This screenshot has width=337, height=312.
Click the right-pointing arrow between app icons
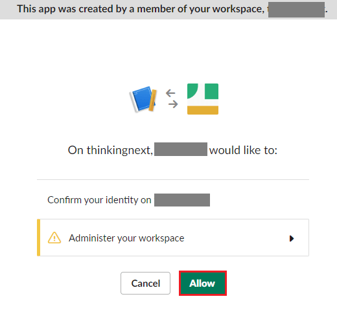click(173, 104)
